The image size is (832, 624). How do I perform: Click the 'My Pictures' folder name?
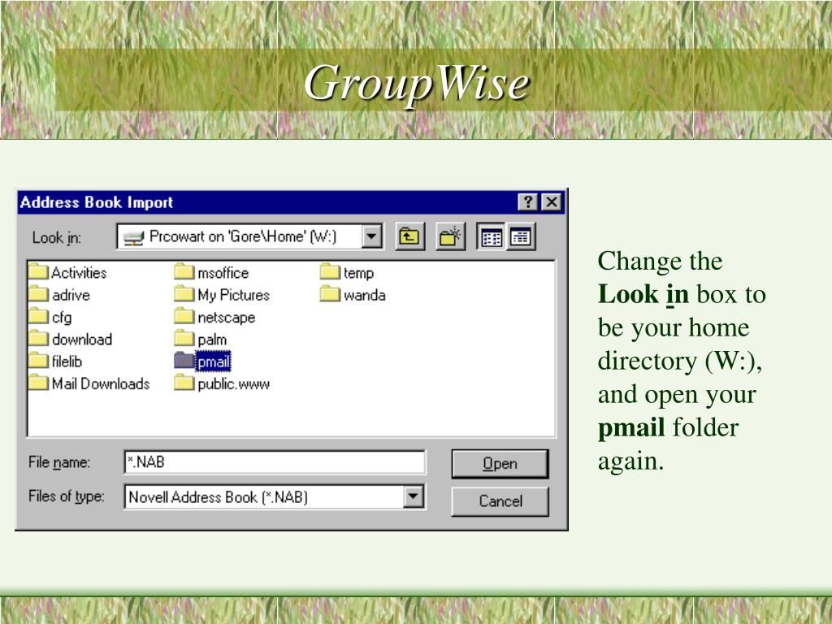(233, 295)
